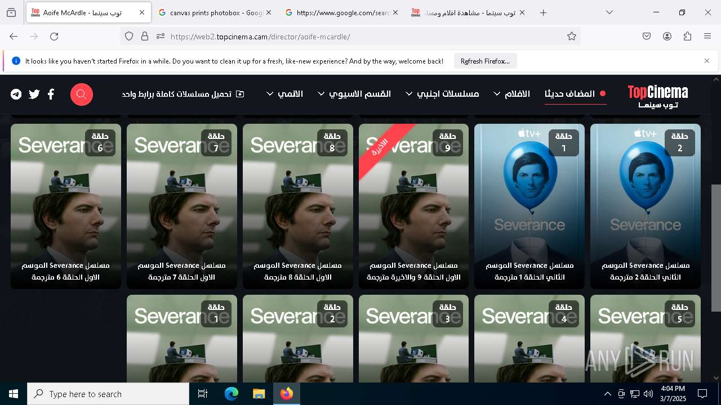Expand الانمي menu dropdown
The width and height of the screenshot is (721, 405).
284,94
